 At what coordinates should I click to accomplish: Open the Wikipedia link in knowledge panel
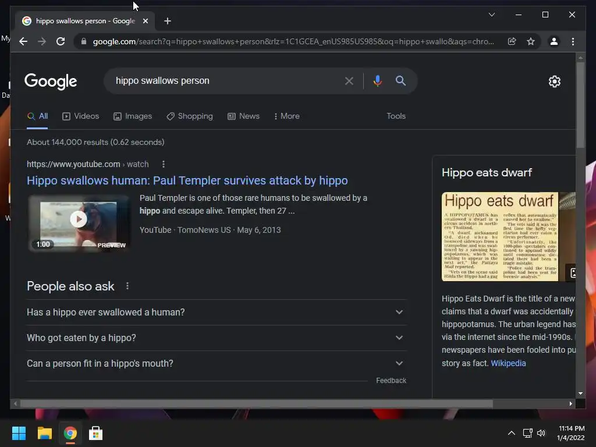pyautogui.click(x=508, y=363)
